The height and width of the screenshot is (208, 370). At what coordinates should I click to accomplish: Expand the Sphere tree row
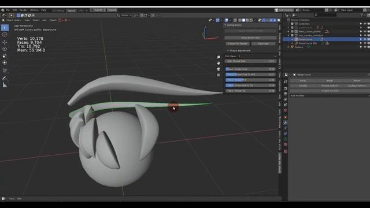point(288,47)
